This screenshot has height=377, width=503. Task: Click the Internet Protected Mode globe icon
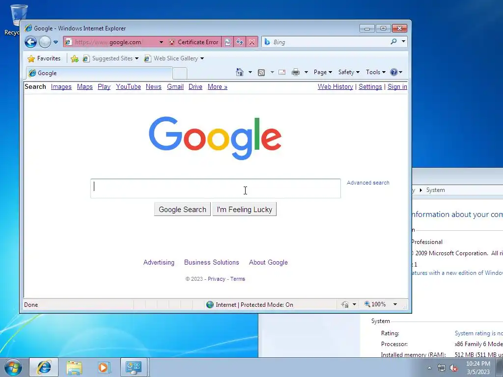pos(210,304)
